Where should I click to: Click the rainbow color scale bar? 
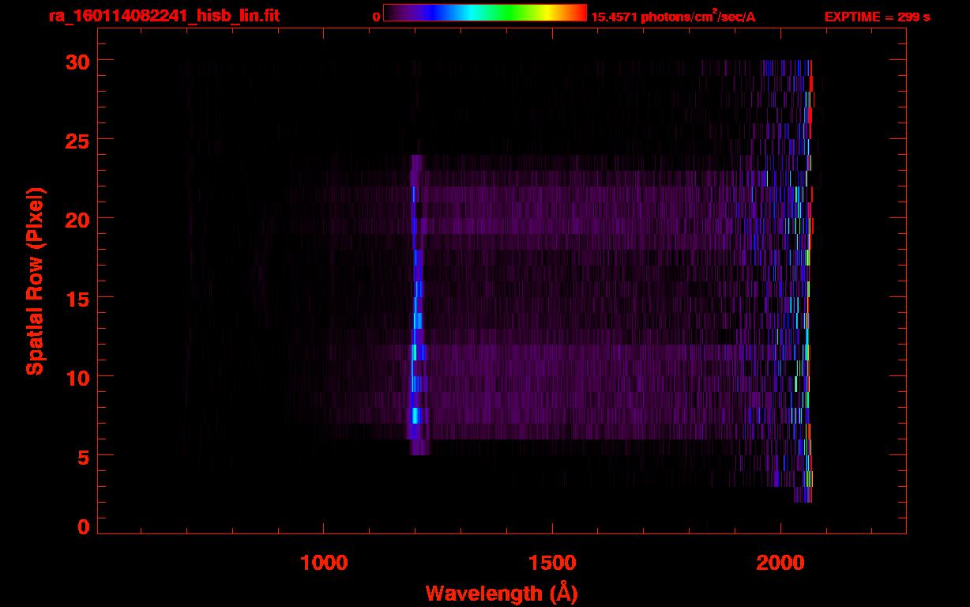click(485, 13)
